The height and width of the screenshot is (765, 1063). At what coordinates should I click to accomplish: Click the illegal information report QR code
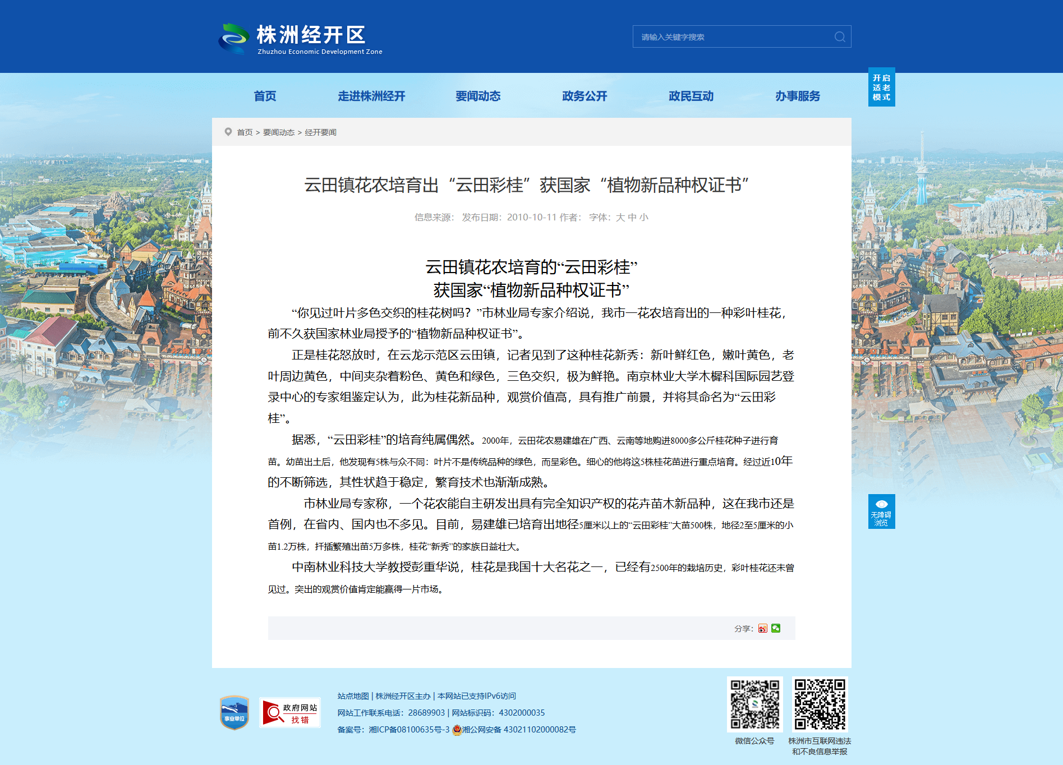pyautogui.click(x=820, y=704)
